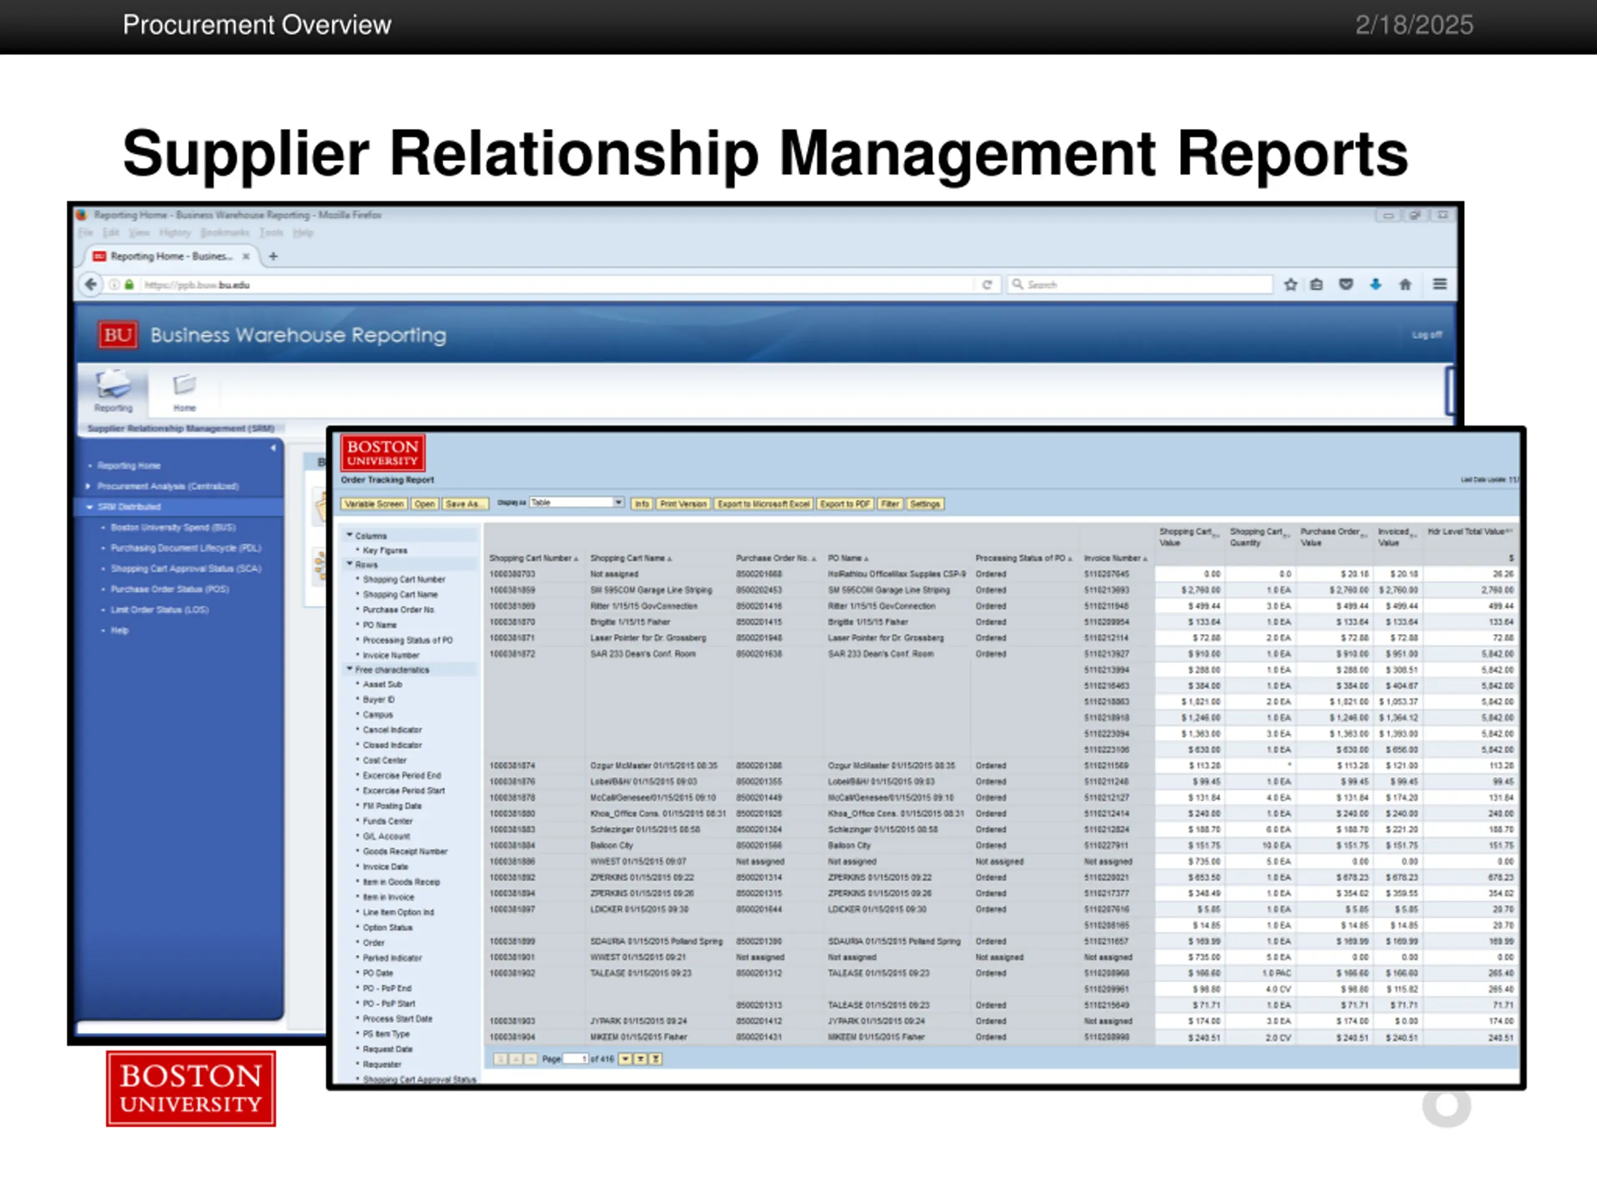Click the Filter button in report toolbar
Viewport: 1597px width, 1197px height.
(x=890, y=504)
